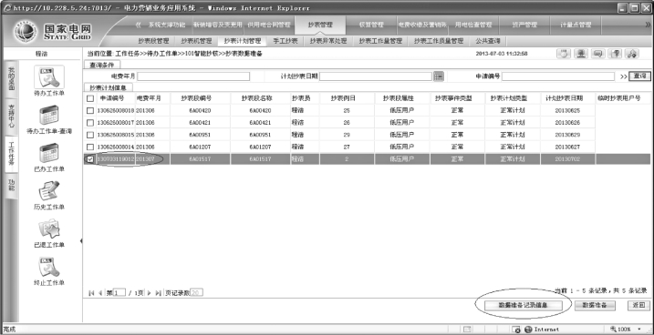
Task: Select the 抄表计划管理 submenu tab
Action: 243,41
